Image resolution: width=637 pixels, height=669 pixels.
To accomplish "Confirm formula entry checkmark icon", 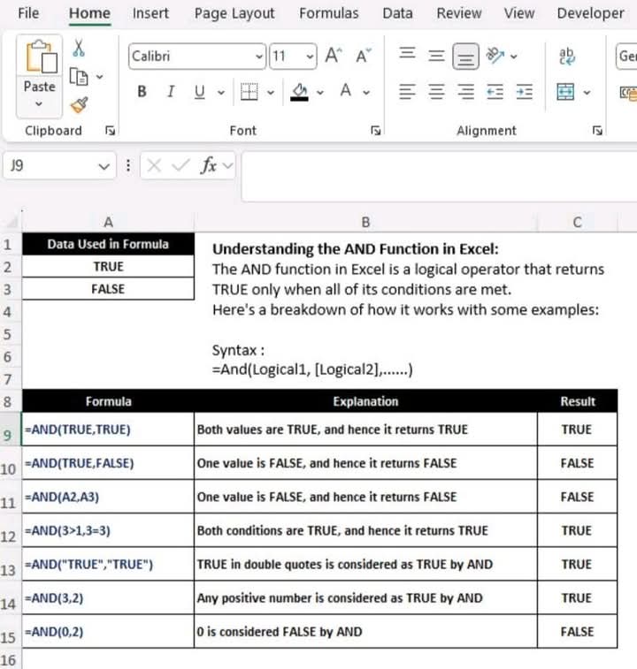I will [x=180, y=165].
